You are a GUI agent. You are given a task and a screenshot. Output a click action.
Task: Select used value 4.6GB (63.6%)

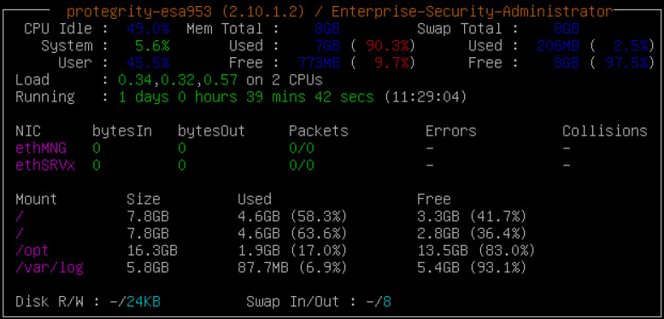point(292,233)
